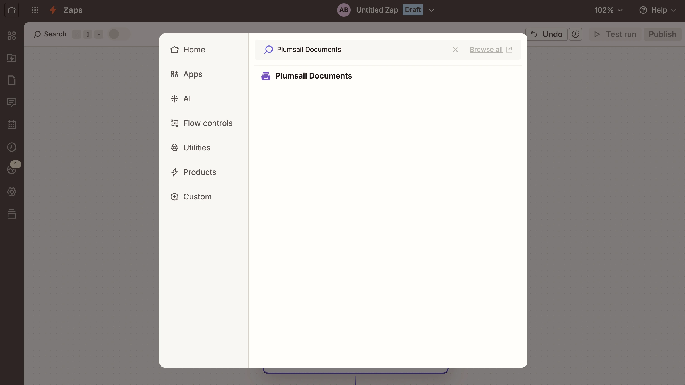Click the Untitled Zap title
685x385 pixels.
pyautogui.click(x=377, y=10)
